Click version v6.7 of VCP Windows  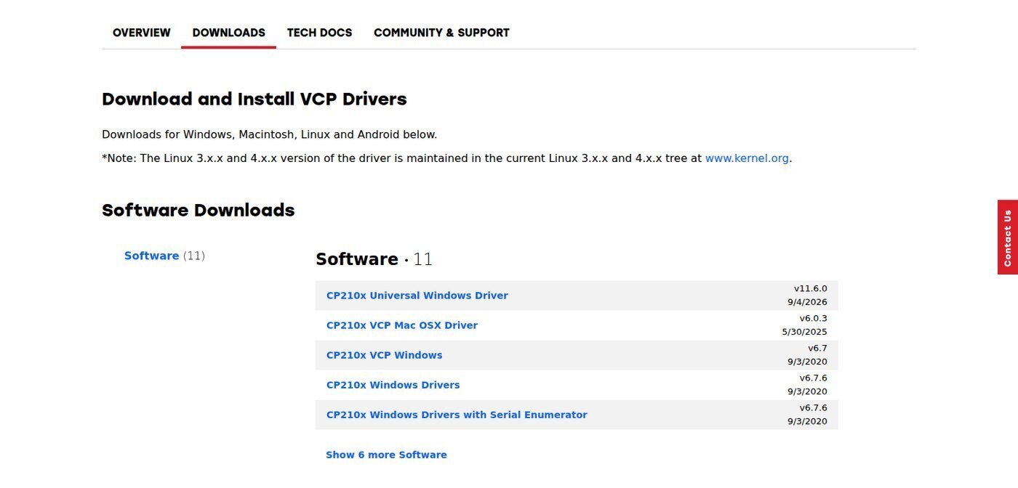[817, 348]
